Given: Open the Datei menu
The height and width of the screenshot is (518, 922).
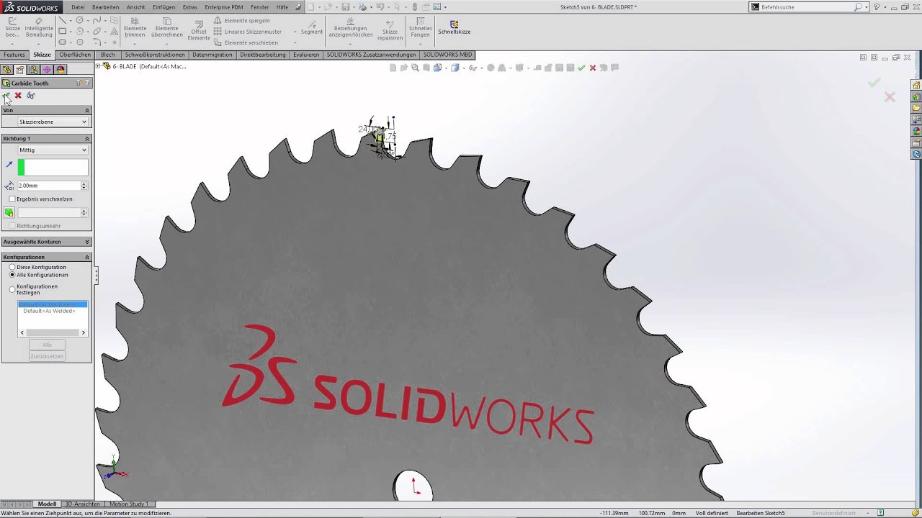Looking at the screenshot, I should click(x=78, y=6).
